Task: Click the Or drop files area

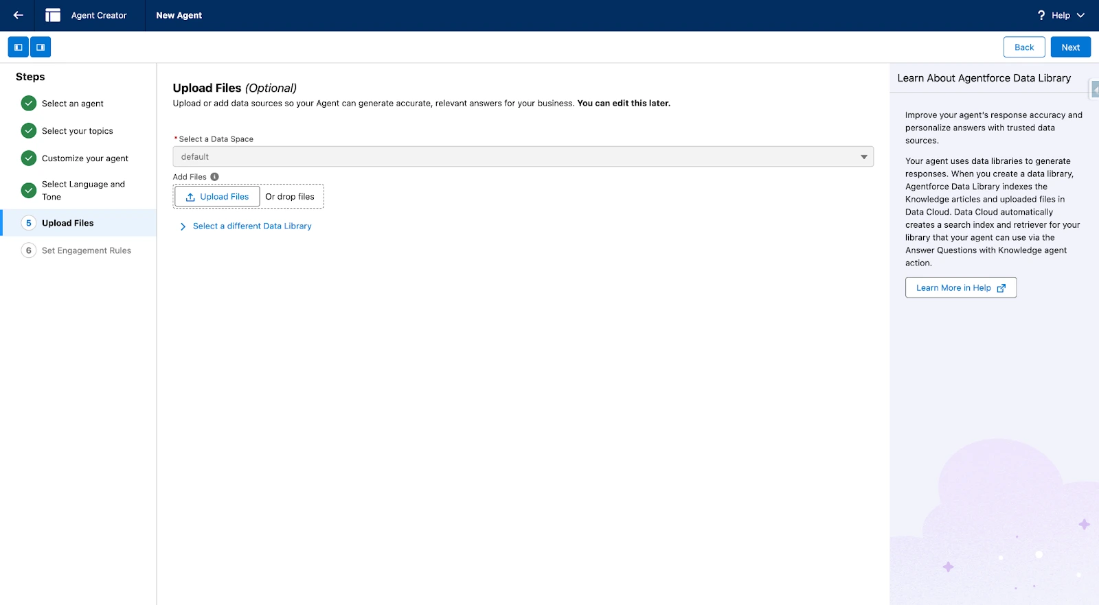Action: [x=290, y=197]
